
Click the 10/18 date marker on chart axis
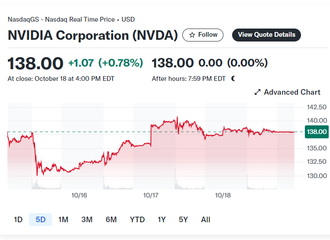(x=223, y=195)
